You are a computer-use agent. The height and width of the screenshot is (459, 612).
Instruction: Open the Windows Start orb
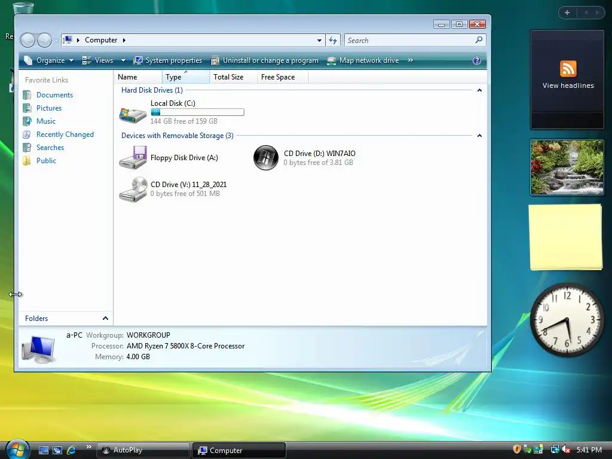(x=17, y=449)
